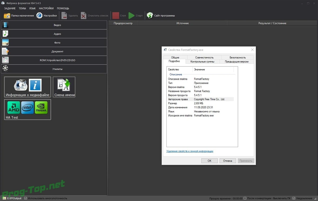Switch to Контрольные суммы tab

click(202, 62)
